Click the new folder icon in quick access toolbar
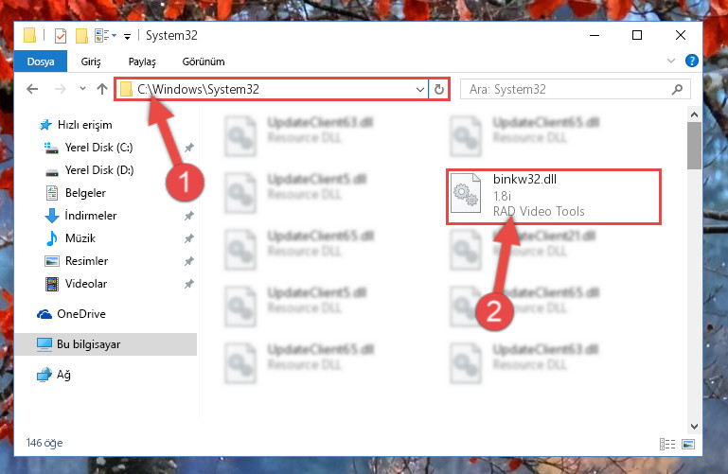728x474 pixels. tap(81, 36)
